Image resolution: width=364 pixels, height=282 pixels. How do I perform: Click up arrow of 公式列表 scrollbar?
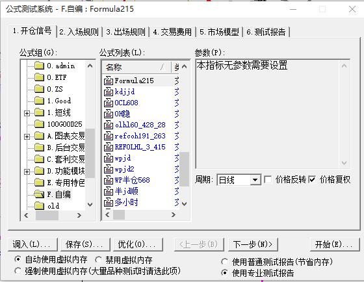point(185,67)
